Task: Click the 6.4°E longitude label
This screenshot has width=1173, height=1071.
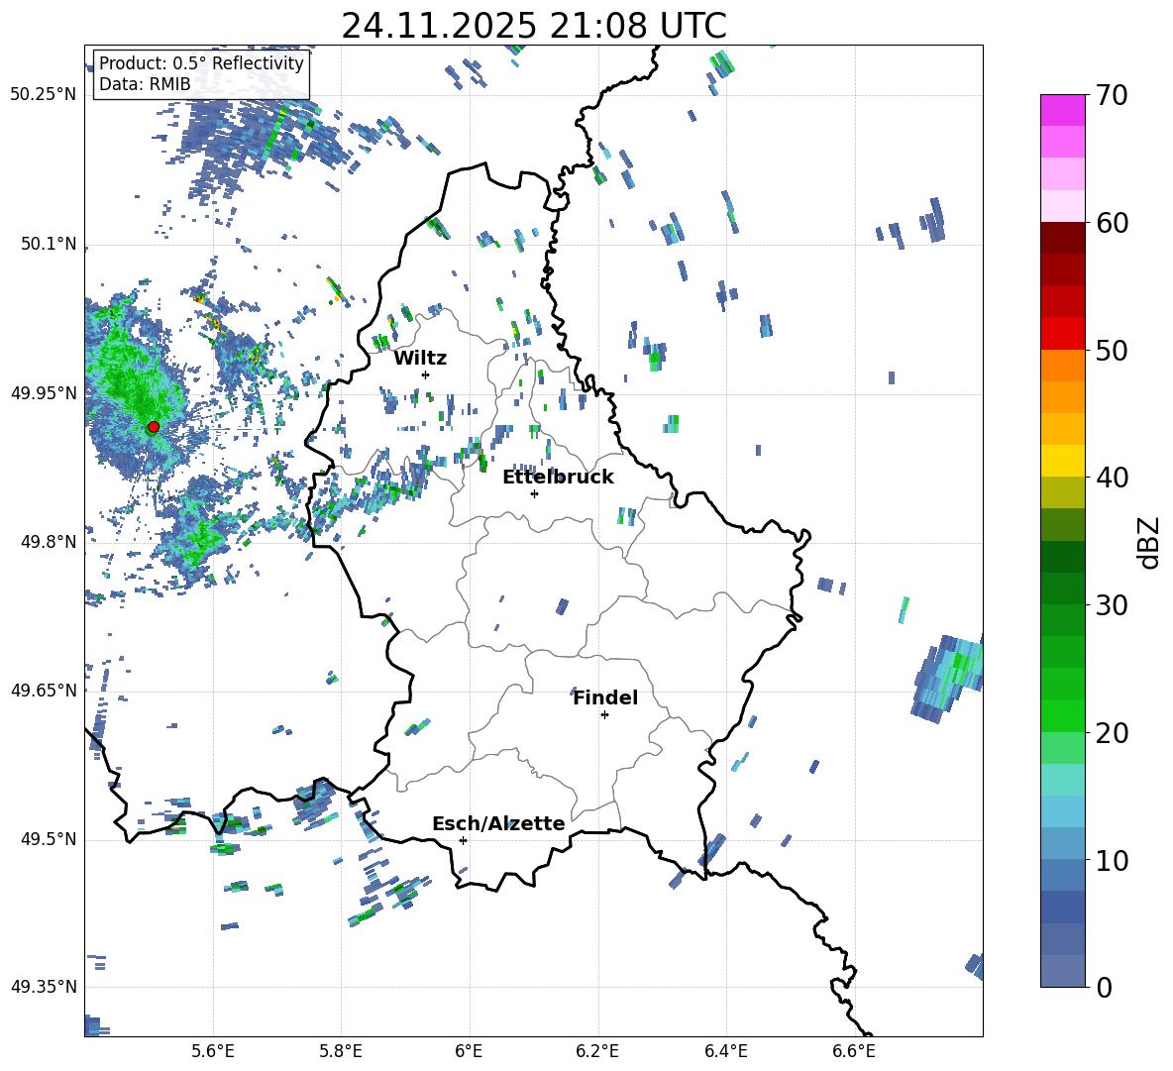Action: [x=725, y=1051]
